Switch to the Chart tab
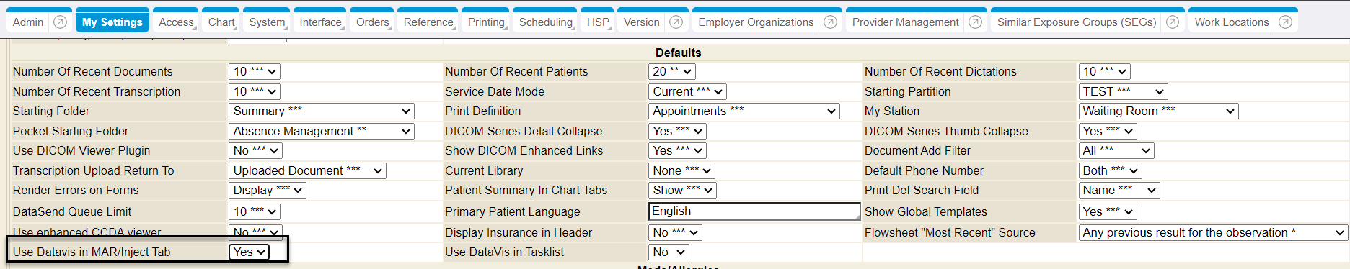The width and height of the screenshot is (1350, 269). tap(221, 22)
